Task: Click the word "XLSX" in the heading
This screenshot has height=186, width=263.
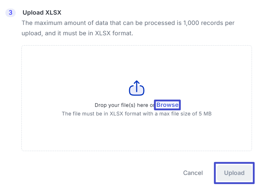Action: [54, 13]
